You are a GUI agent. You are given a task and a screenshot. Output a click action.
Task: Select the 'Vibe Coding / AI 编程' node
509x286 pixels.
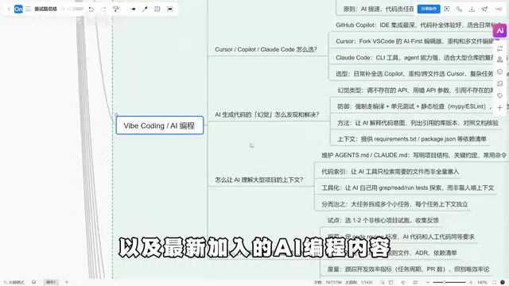(160, 126)
